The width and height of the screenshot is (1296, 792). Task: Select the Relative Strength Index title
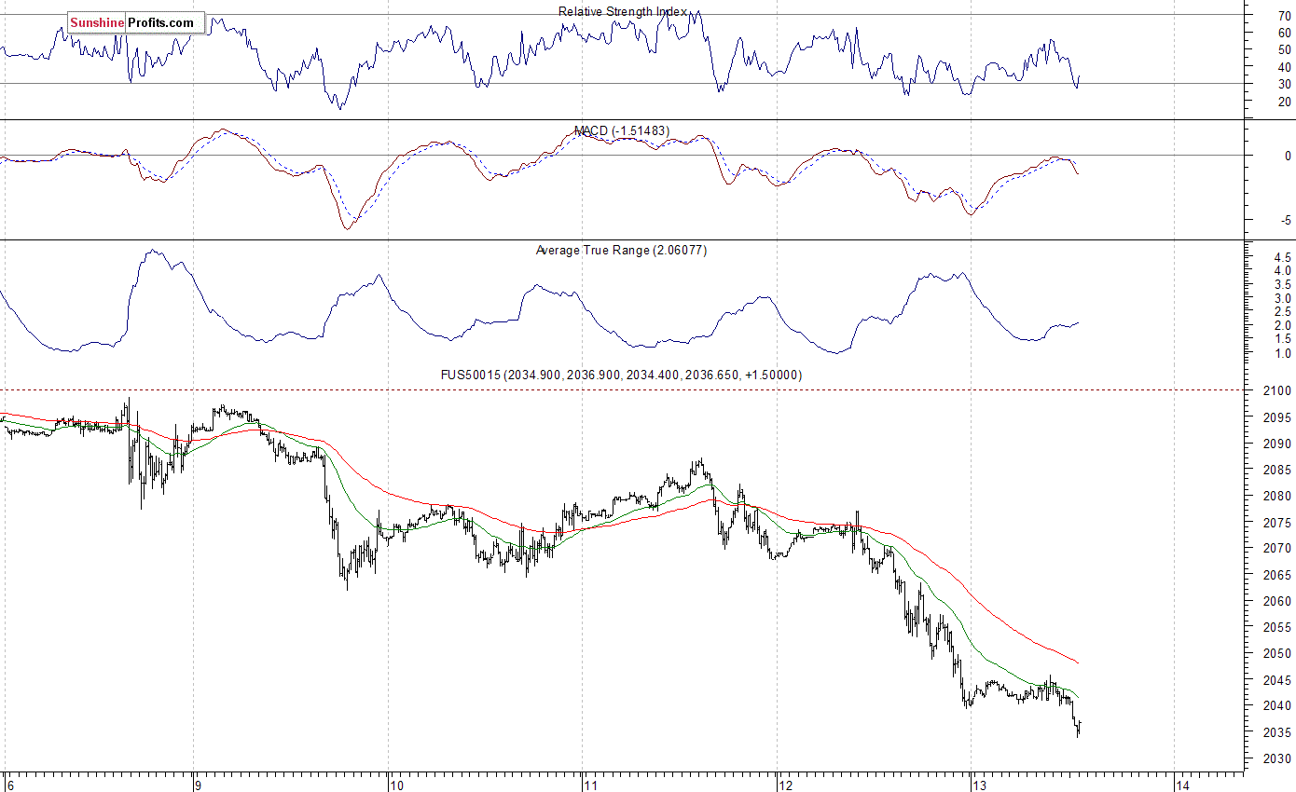[x=623, y=11]
